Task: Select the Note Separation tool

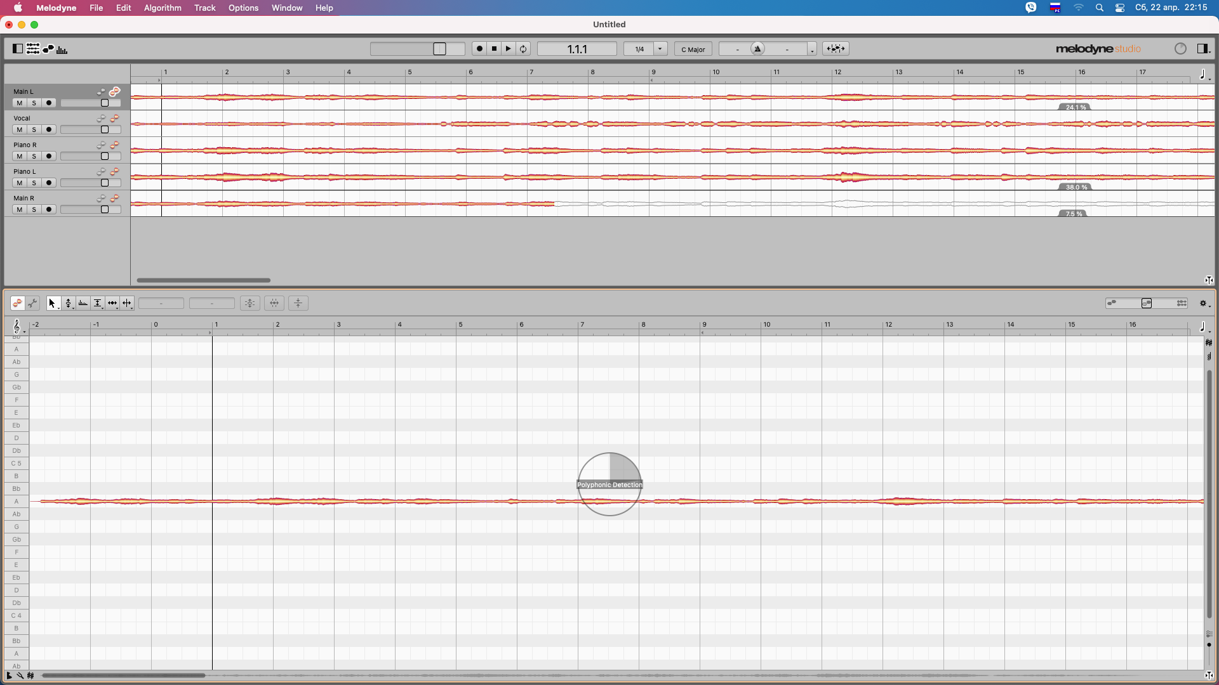Action: [127, 303]
